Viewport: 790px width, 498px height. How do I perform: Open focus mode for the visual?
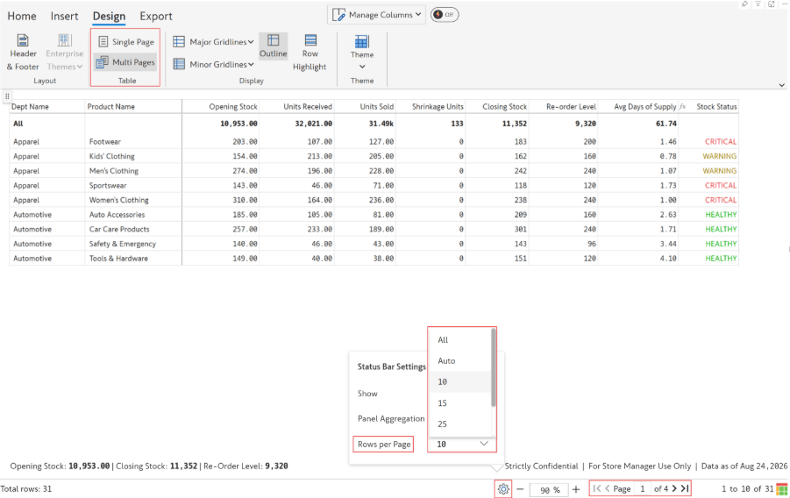point(772,4)
